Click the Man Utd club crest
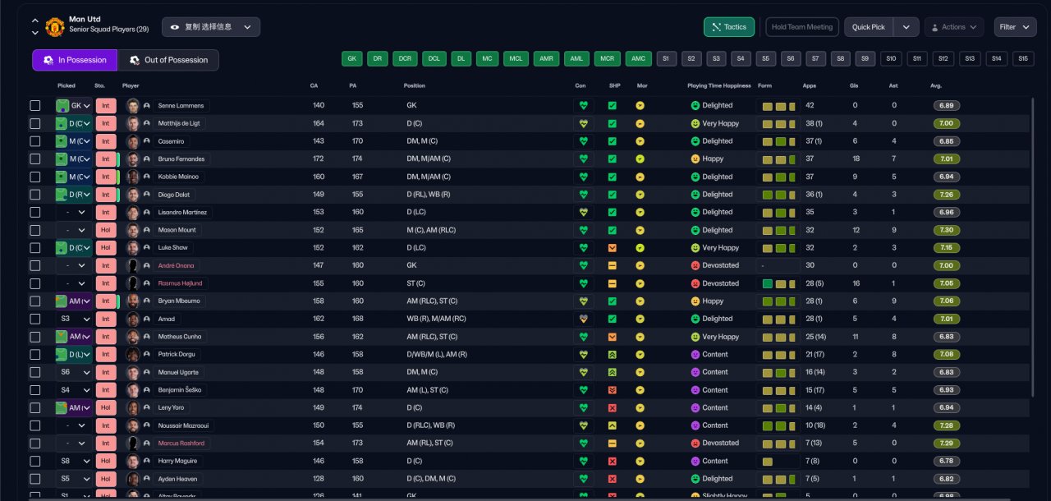Image resolution: width=1051 pixels, height=501 pixels. pyautogui.click(x=55, y=27)
